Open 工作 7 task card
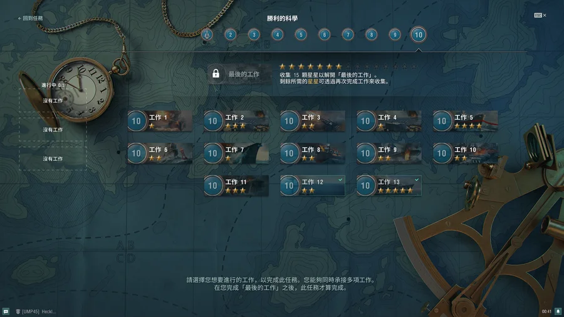Screen dimensions: 564x317 click(x=236, y=153)
